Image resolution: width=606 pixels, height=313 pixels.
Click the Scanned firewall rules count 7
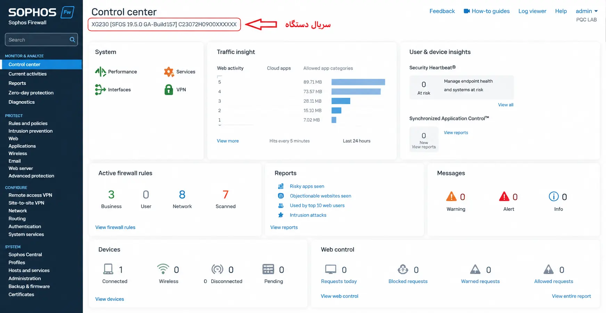tap(226, 195)
